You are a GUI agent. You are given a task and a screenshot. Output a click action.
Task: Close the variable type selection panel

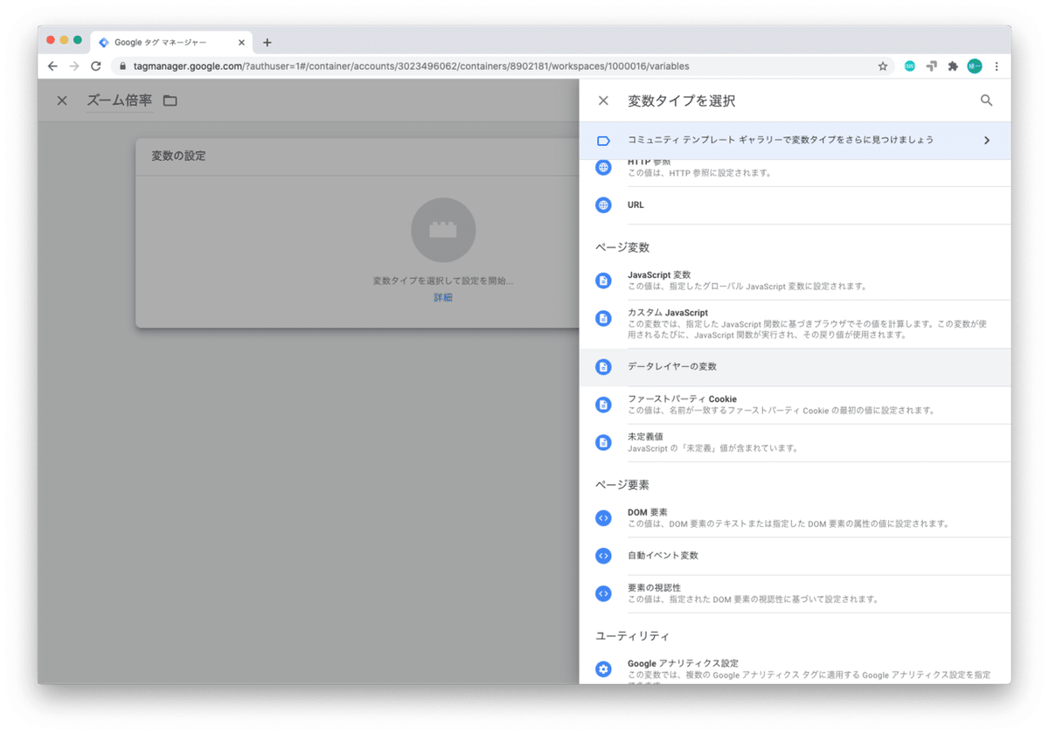(603, 100)
